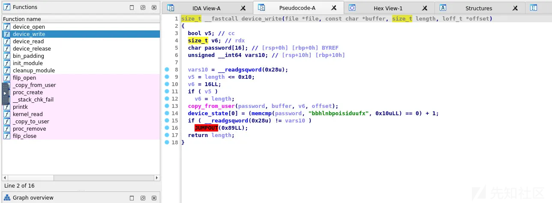Select proc_create in the Functions list
Screen dimensions: 552x203
coord(81,92)
